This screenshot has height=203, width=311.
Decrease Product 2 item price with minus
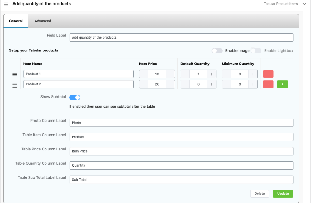[x=144, y=84]
